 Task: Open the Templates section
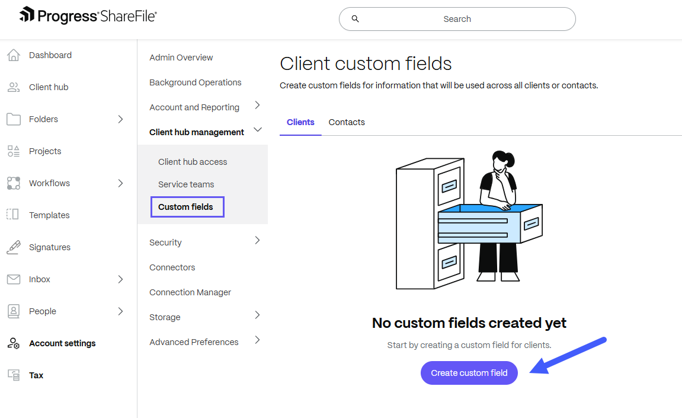click(x=49, y=215)
